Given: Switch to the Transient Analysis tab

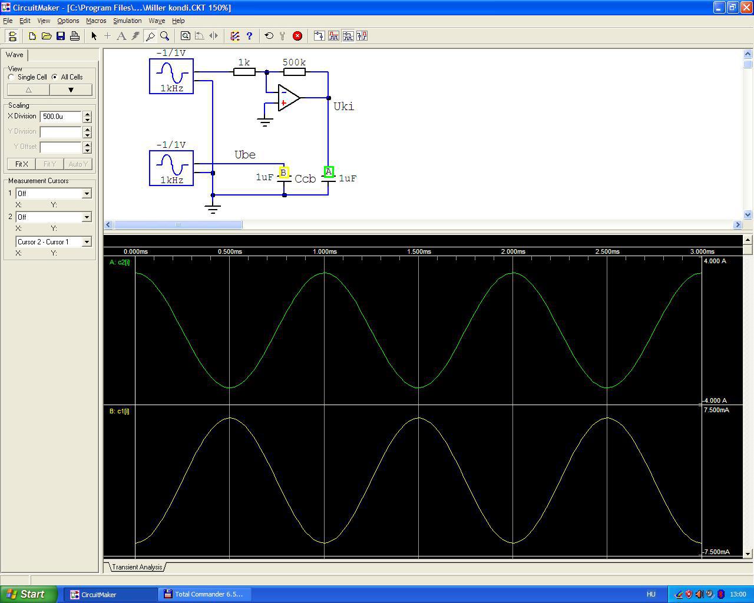Looking at the screenshot, I should (x=137, y=567).
